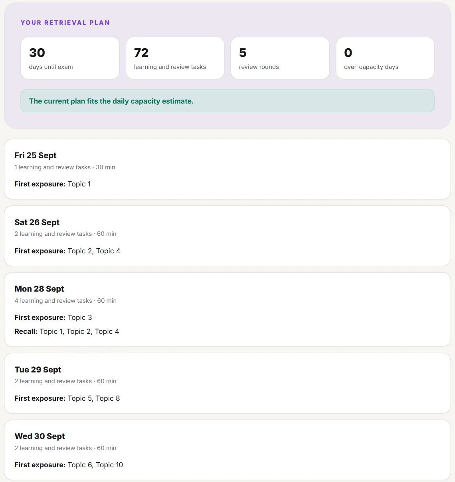This screenshot has width=455, height=482.
Task: Click the 'Wed 30 Sept' day heading
Action: (x=40, y=436)
